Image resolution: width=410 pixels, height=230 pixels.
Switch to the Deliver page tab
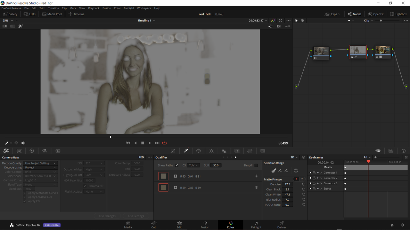[x=282, y=225]
